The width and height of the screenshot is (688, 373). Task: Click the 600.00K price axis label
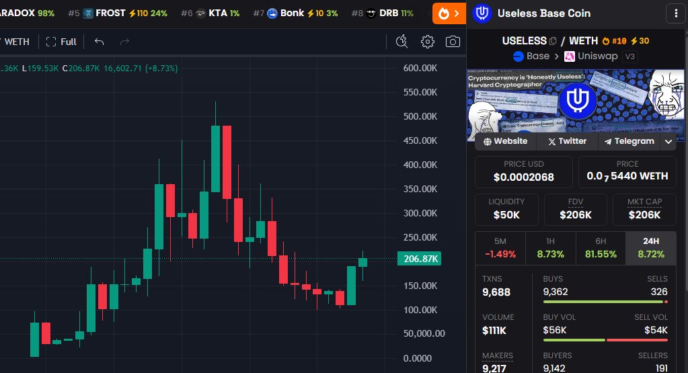coord(420,68)
